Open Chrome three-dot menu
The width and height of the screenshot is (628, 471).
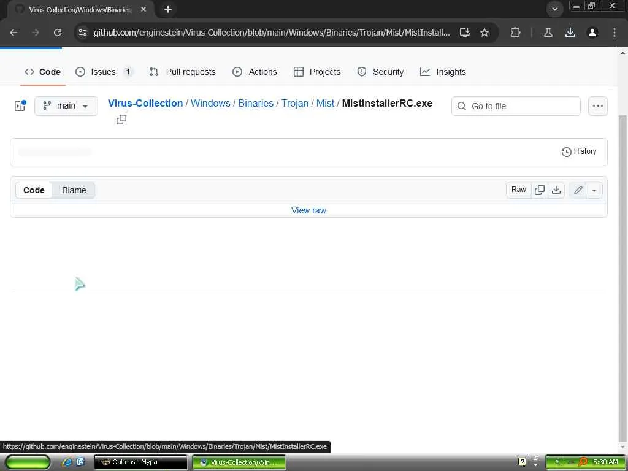[615, 33]
